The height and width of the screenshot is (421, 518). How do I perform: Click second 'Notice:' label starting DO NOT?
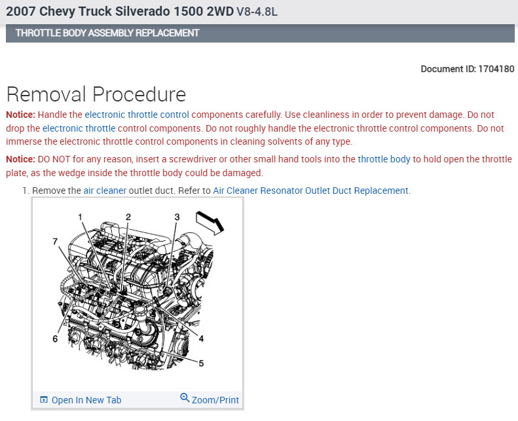(20, 159)
